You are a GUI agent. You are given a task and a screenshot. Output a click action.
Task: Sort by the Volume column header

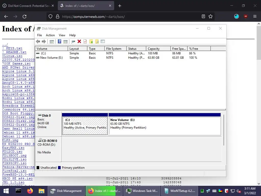point(51,49)
